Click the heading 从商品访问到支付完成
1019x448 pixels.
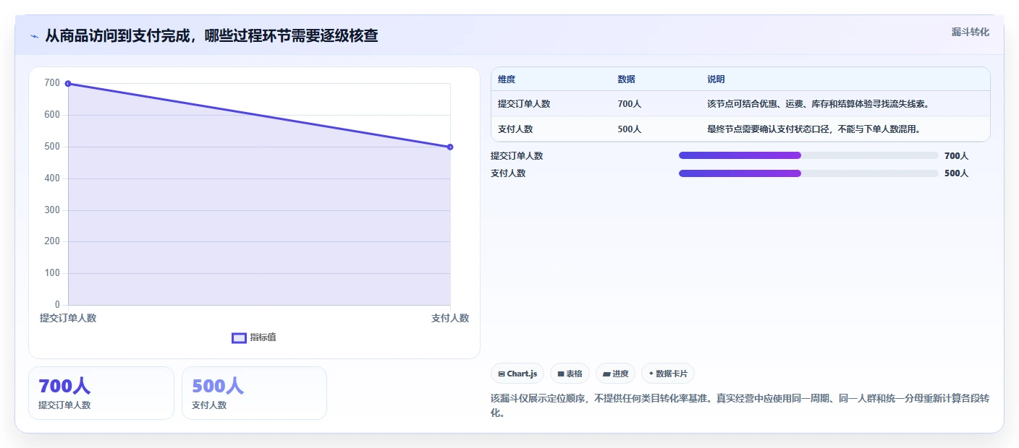point(211,35)
